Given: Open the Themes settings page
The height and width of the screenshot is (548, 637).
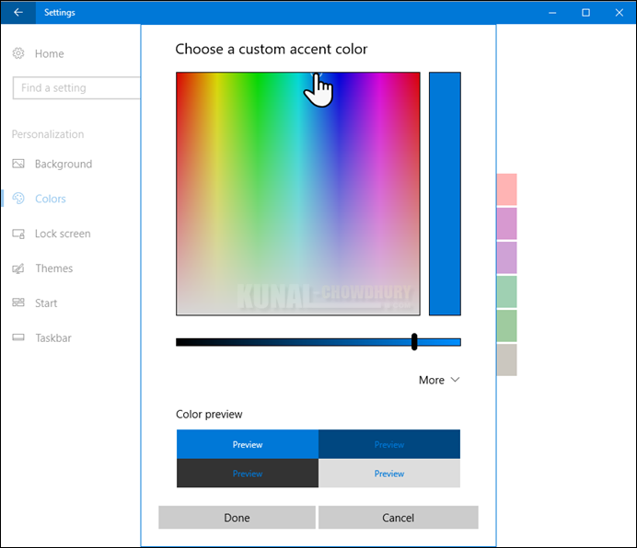Looking at the screenshot, I should (54, 268).
